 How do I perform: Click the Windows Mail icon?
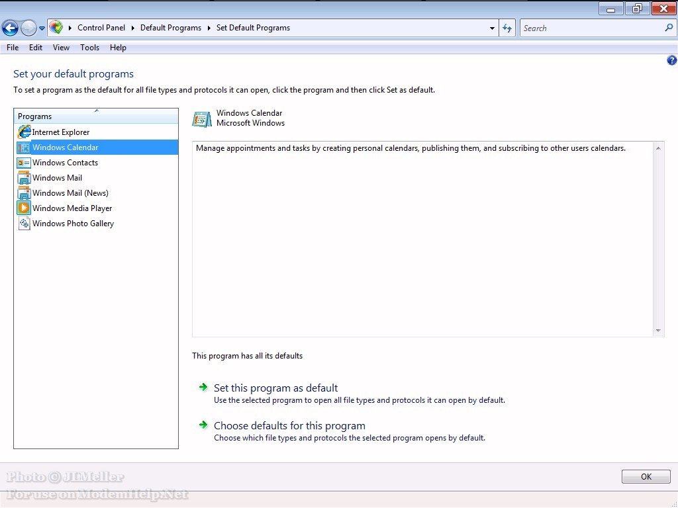[24, 177]
